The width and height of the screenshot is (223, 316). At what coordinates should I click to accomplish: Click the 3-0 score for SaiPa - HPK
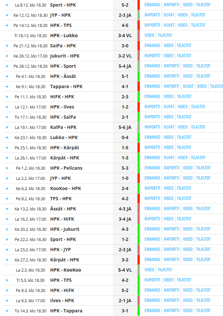[x=125, y=46]
